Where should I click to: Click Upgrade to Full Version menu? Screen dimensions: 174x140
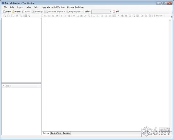(x=53, y=7)
